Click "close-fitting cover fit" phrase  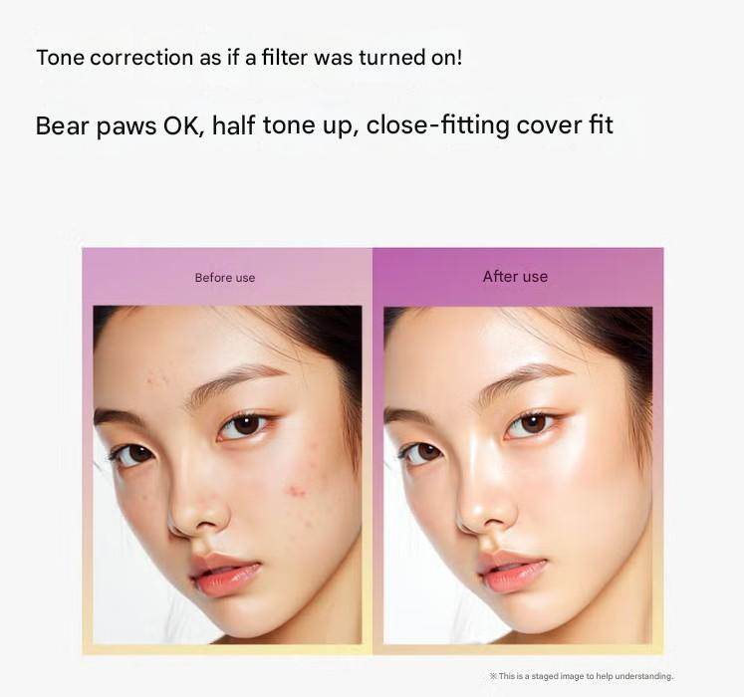coord(490,125)
